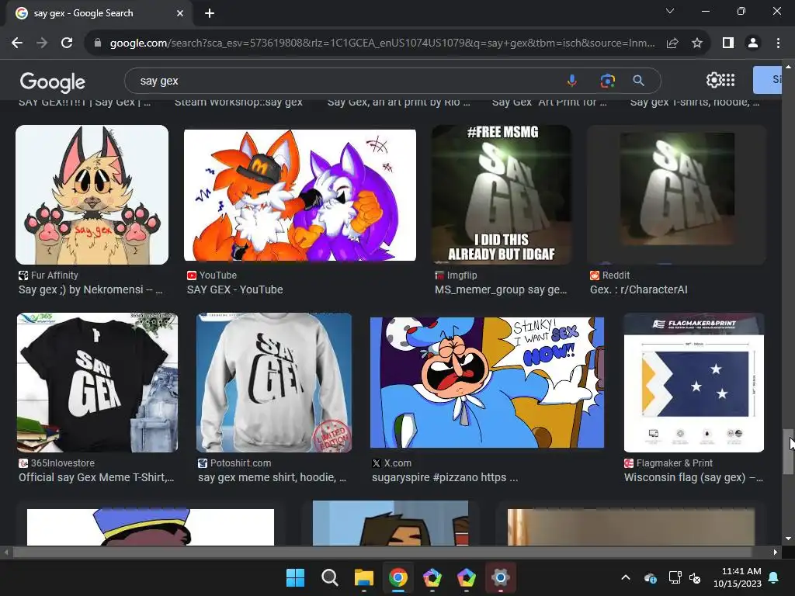Click the address bar URL

(382, 43)
